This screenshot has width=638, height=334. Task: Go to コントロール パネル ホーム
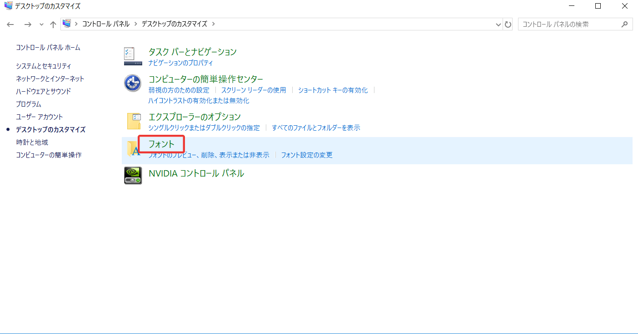tap(48, 48)
